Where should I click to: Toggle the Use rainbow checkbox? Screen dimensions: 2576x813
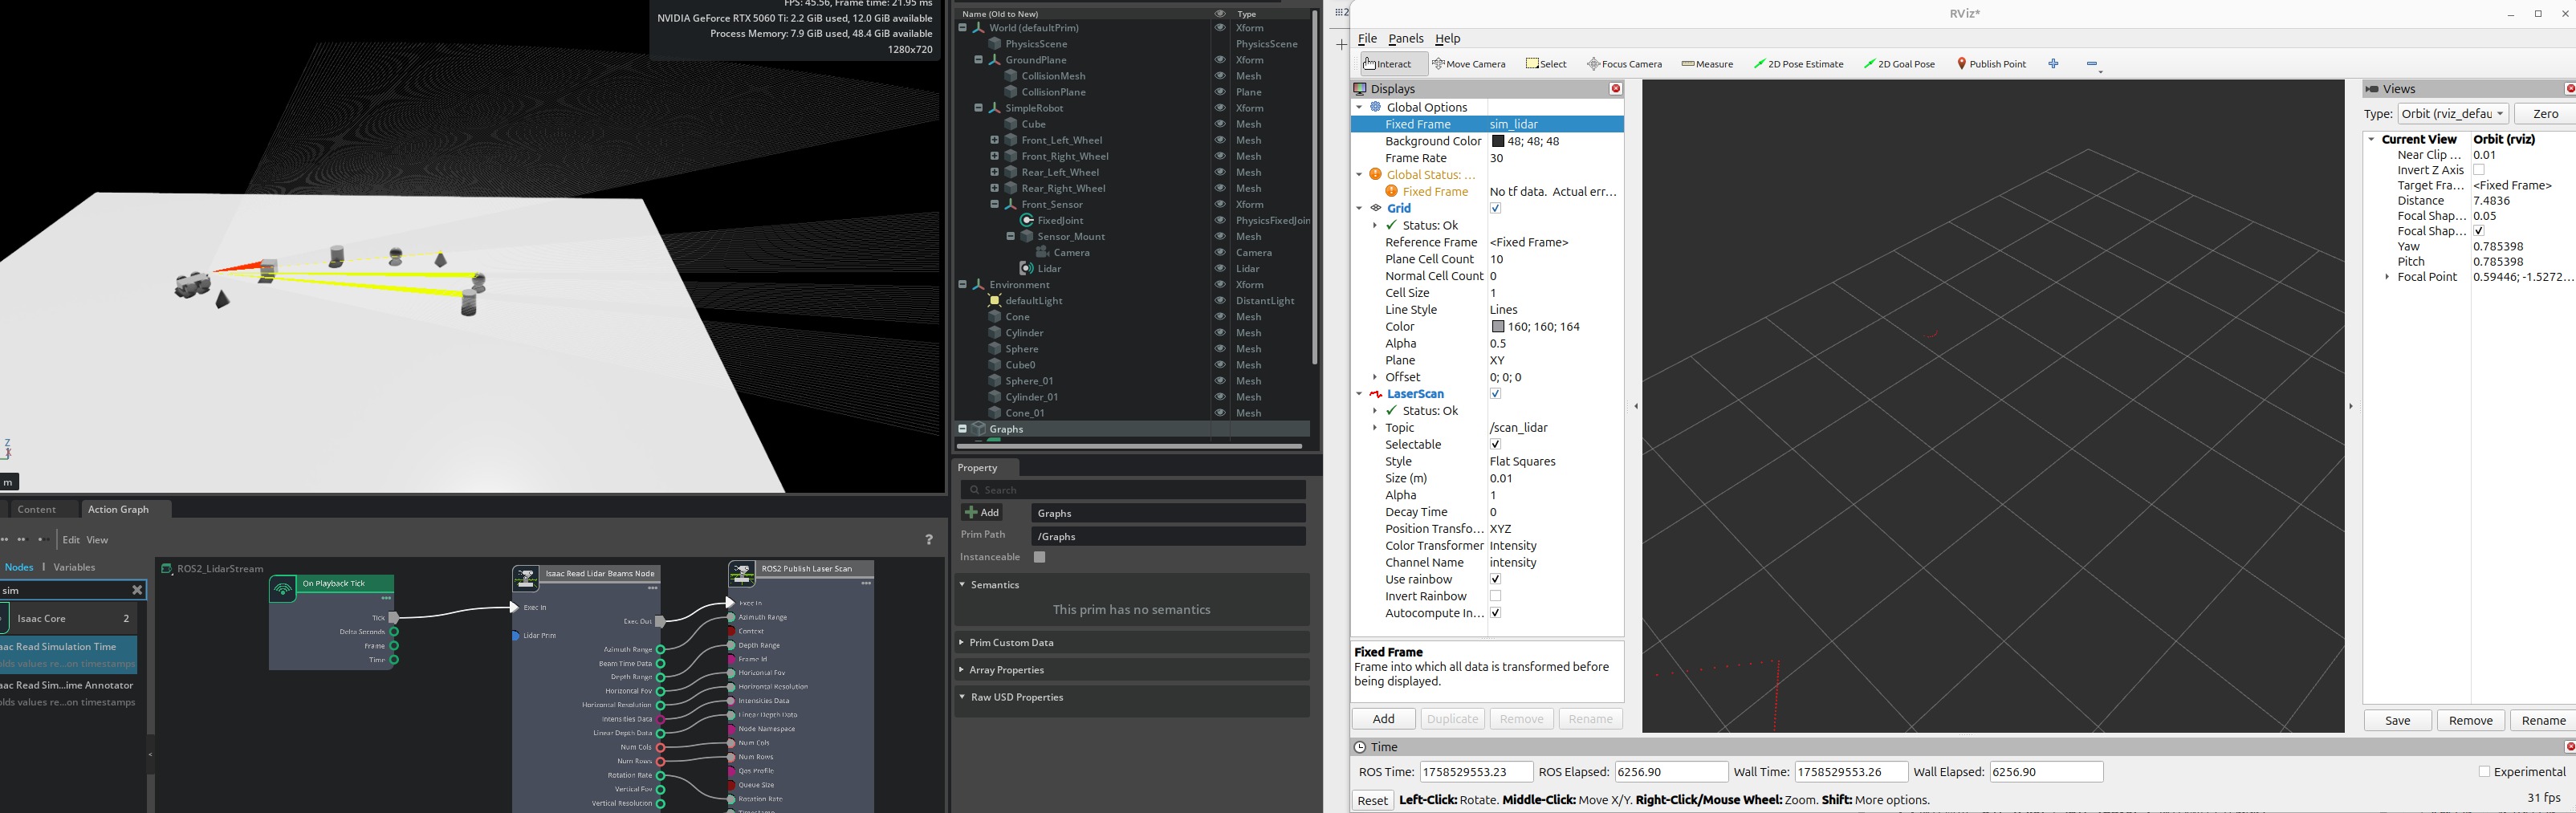[1496, 579]
